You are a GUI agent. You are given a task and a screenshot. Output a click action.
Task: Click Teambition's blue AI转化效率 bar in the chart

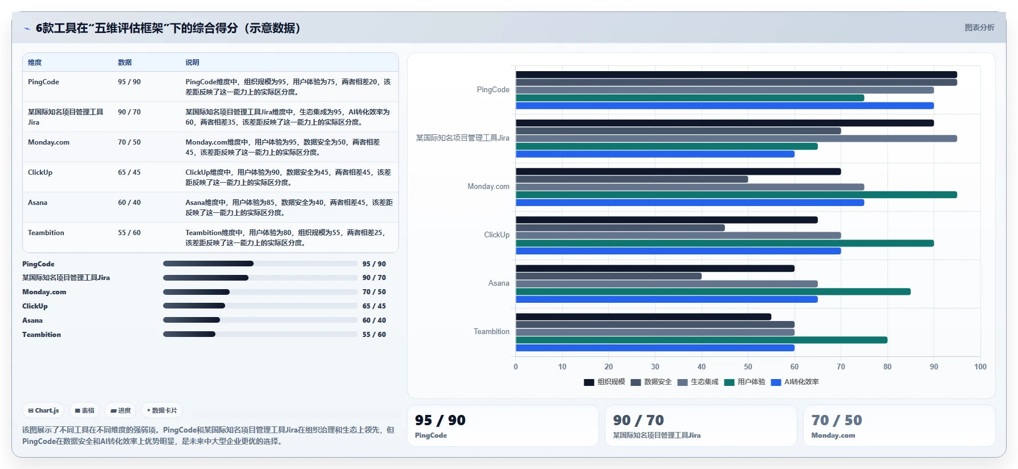tap(655, 348)
